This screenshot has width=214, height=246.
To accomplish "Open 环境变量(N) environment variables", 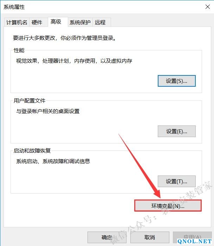I will point(168,206).
